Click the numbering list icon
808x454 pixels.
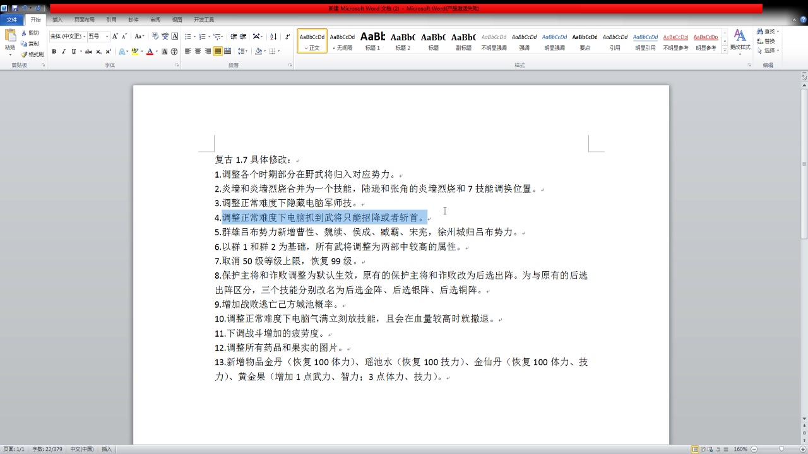(204, 37)
